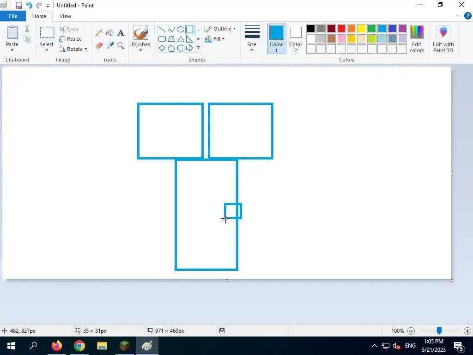Open File Explorer from taskbar
The image size is (473, 355).
(102, 346)
